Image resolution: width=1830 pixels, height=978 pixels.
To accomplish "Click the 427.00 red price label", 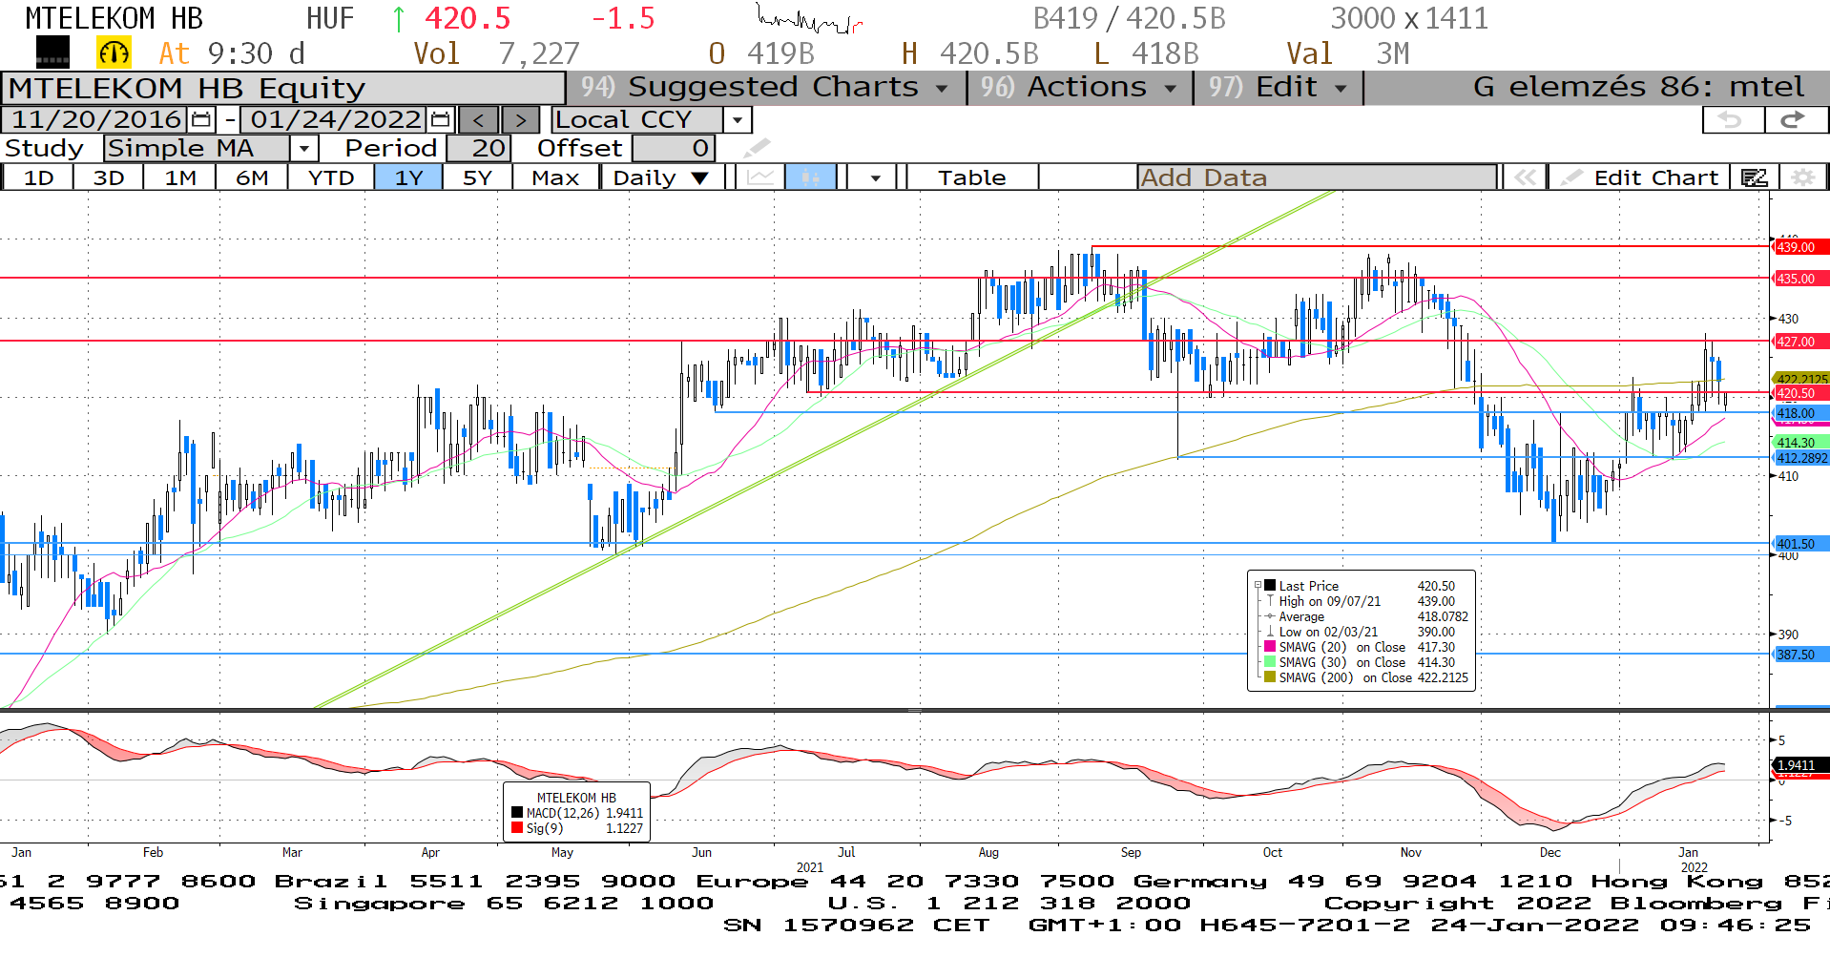I will 1800,342.
